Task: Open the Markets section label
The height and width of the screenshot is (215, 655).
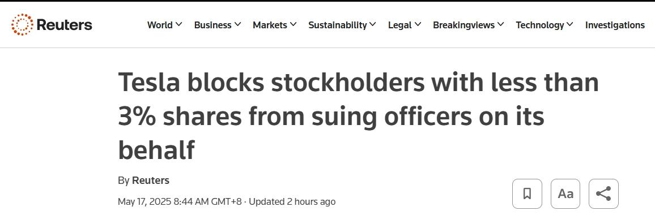Action: pos(270,25)
